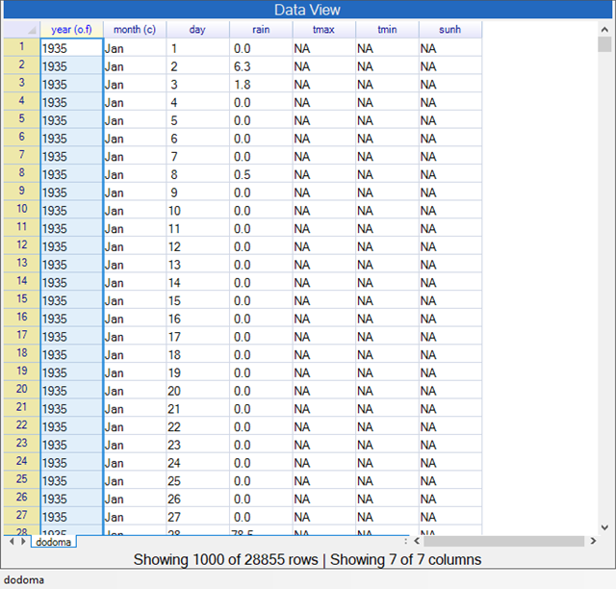The height and width of the screenshot is (589, 616).
Task: Click year cell 1935 in row 1
Action: point(71,47)
